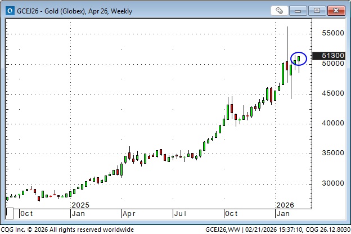Click the CQG Inc. copyright notice text
The width and height of the screenshot is (351, 234).
pos(67,229)
